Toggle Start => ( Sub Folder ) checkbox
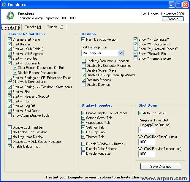Screen dimensions: 190x182 point(9,49)
